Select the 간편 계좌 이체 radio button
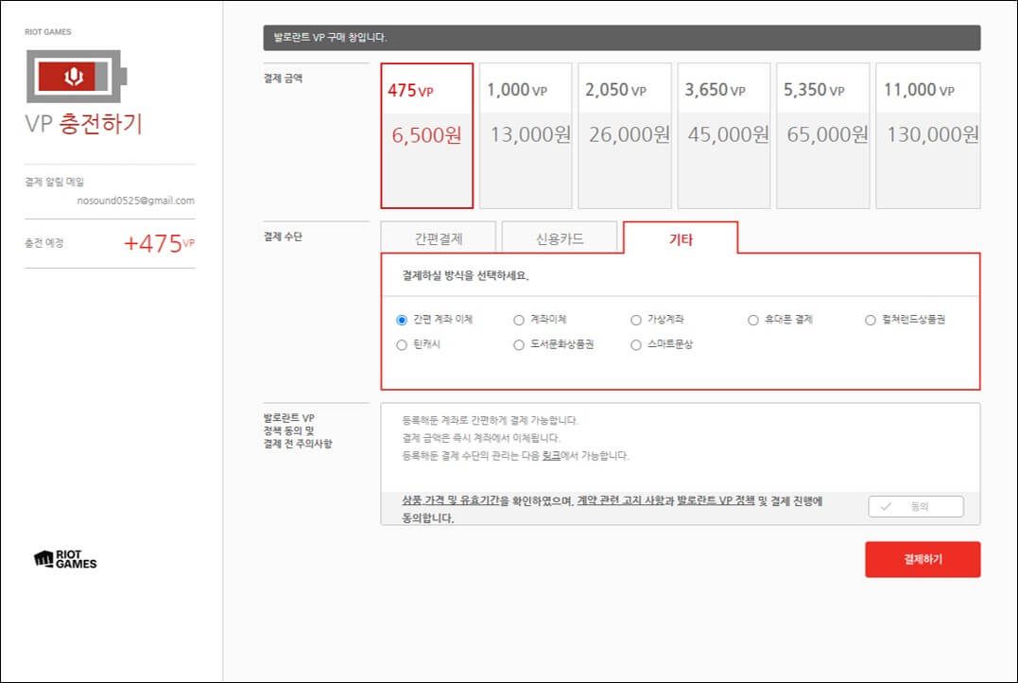Screen dimensions: 1018x683 pyautogui.click(x=402, y=320)
